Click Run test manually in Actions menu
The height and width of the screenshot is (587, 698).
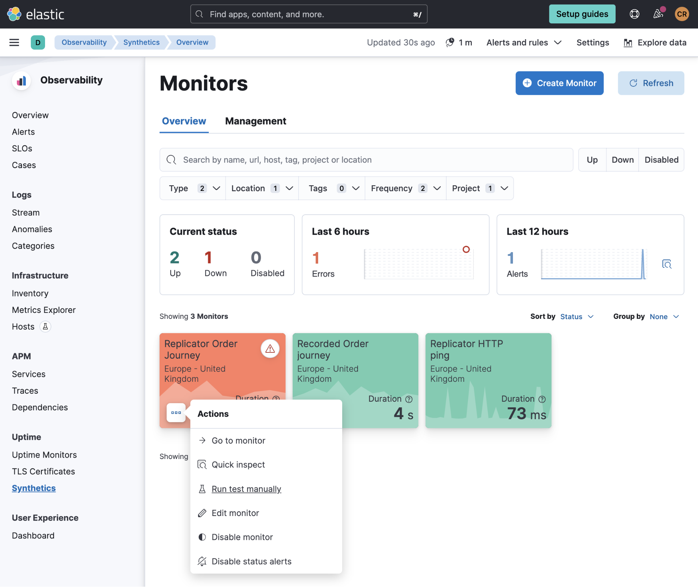pyautogui.click(x=247, y=489)
